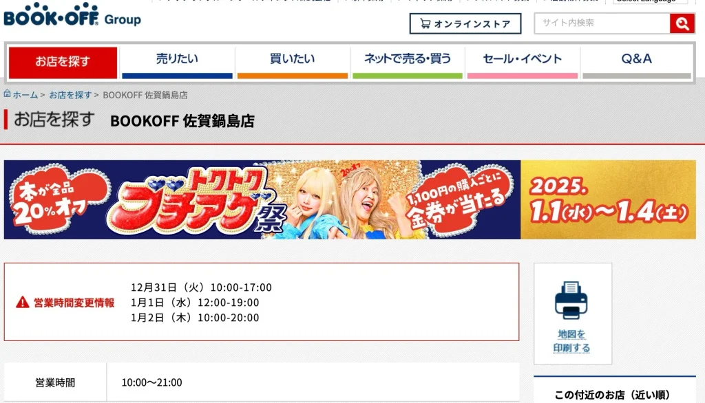Open the トクトクブチアゲ祭 sale banner

(350, 199)
